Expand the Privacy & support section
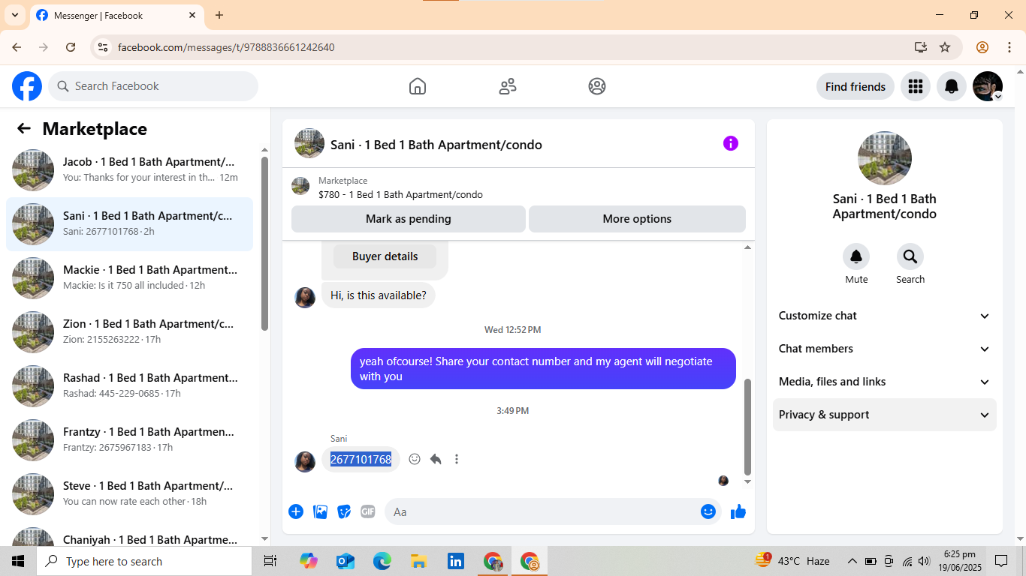 coord(885,415)
